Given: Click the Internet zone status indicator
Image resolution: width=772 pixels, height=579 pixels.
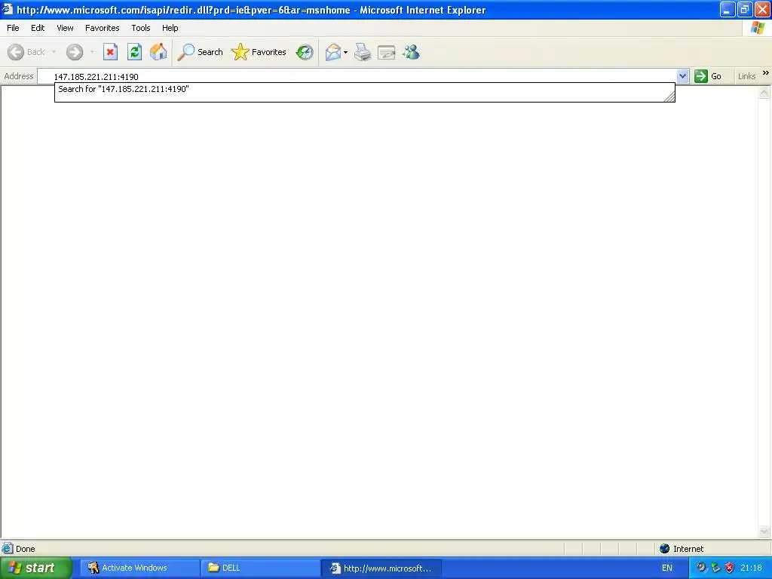Looking at the screenshot, I should click(682, 549).
